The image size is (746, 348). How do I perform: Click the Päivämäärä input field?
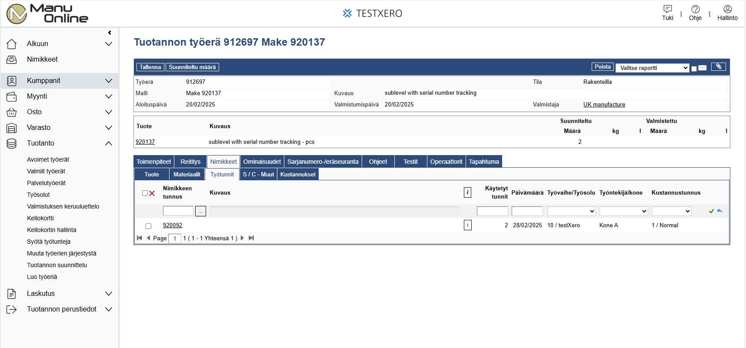[527, 211]
